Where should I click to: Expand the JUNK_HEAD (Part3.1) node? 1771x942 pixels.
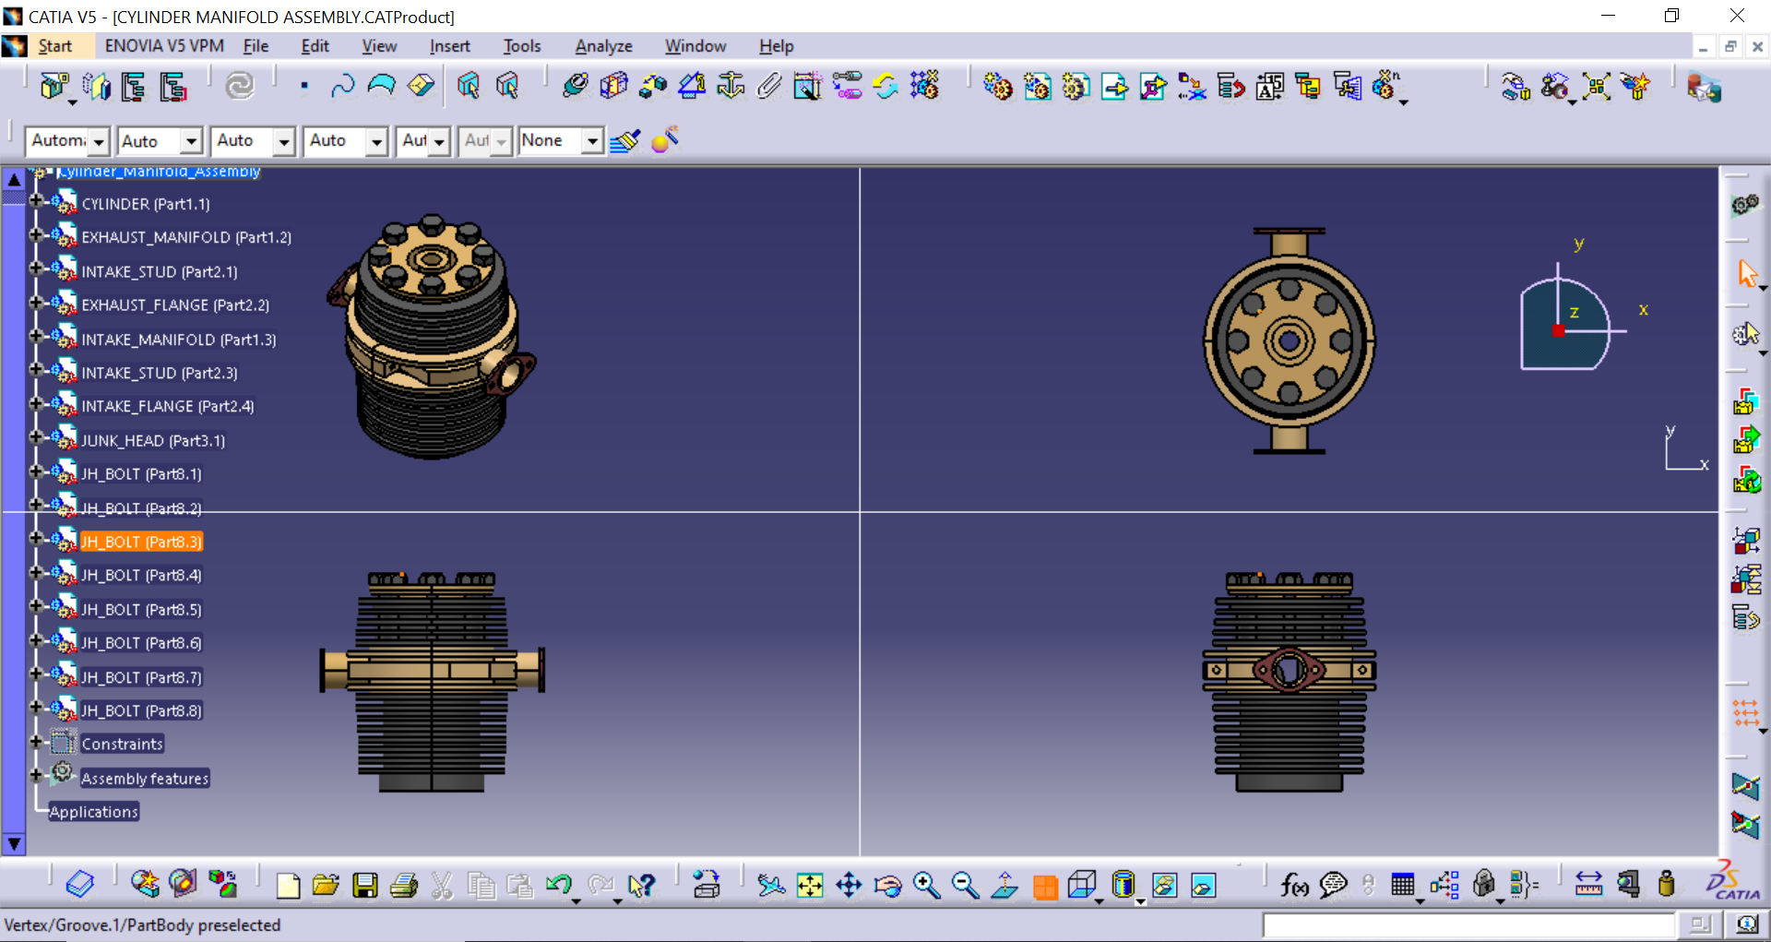tap(36, 437)
